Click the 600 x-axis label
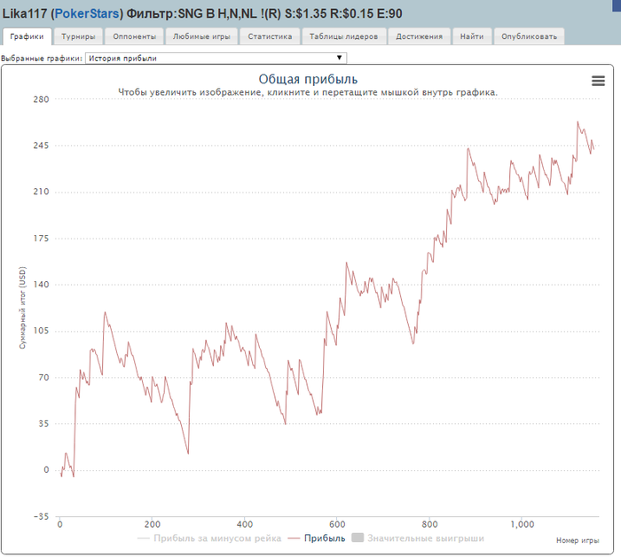Screen dimensions: 621x557 337,524
